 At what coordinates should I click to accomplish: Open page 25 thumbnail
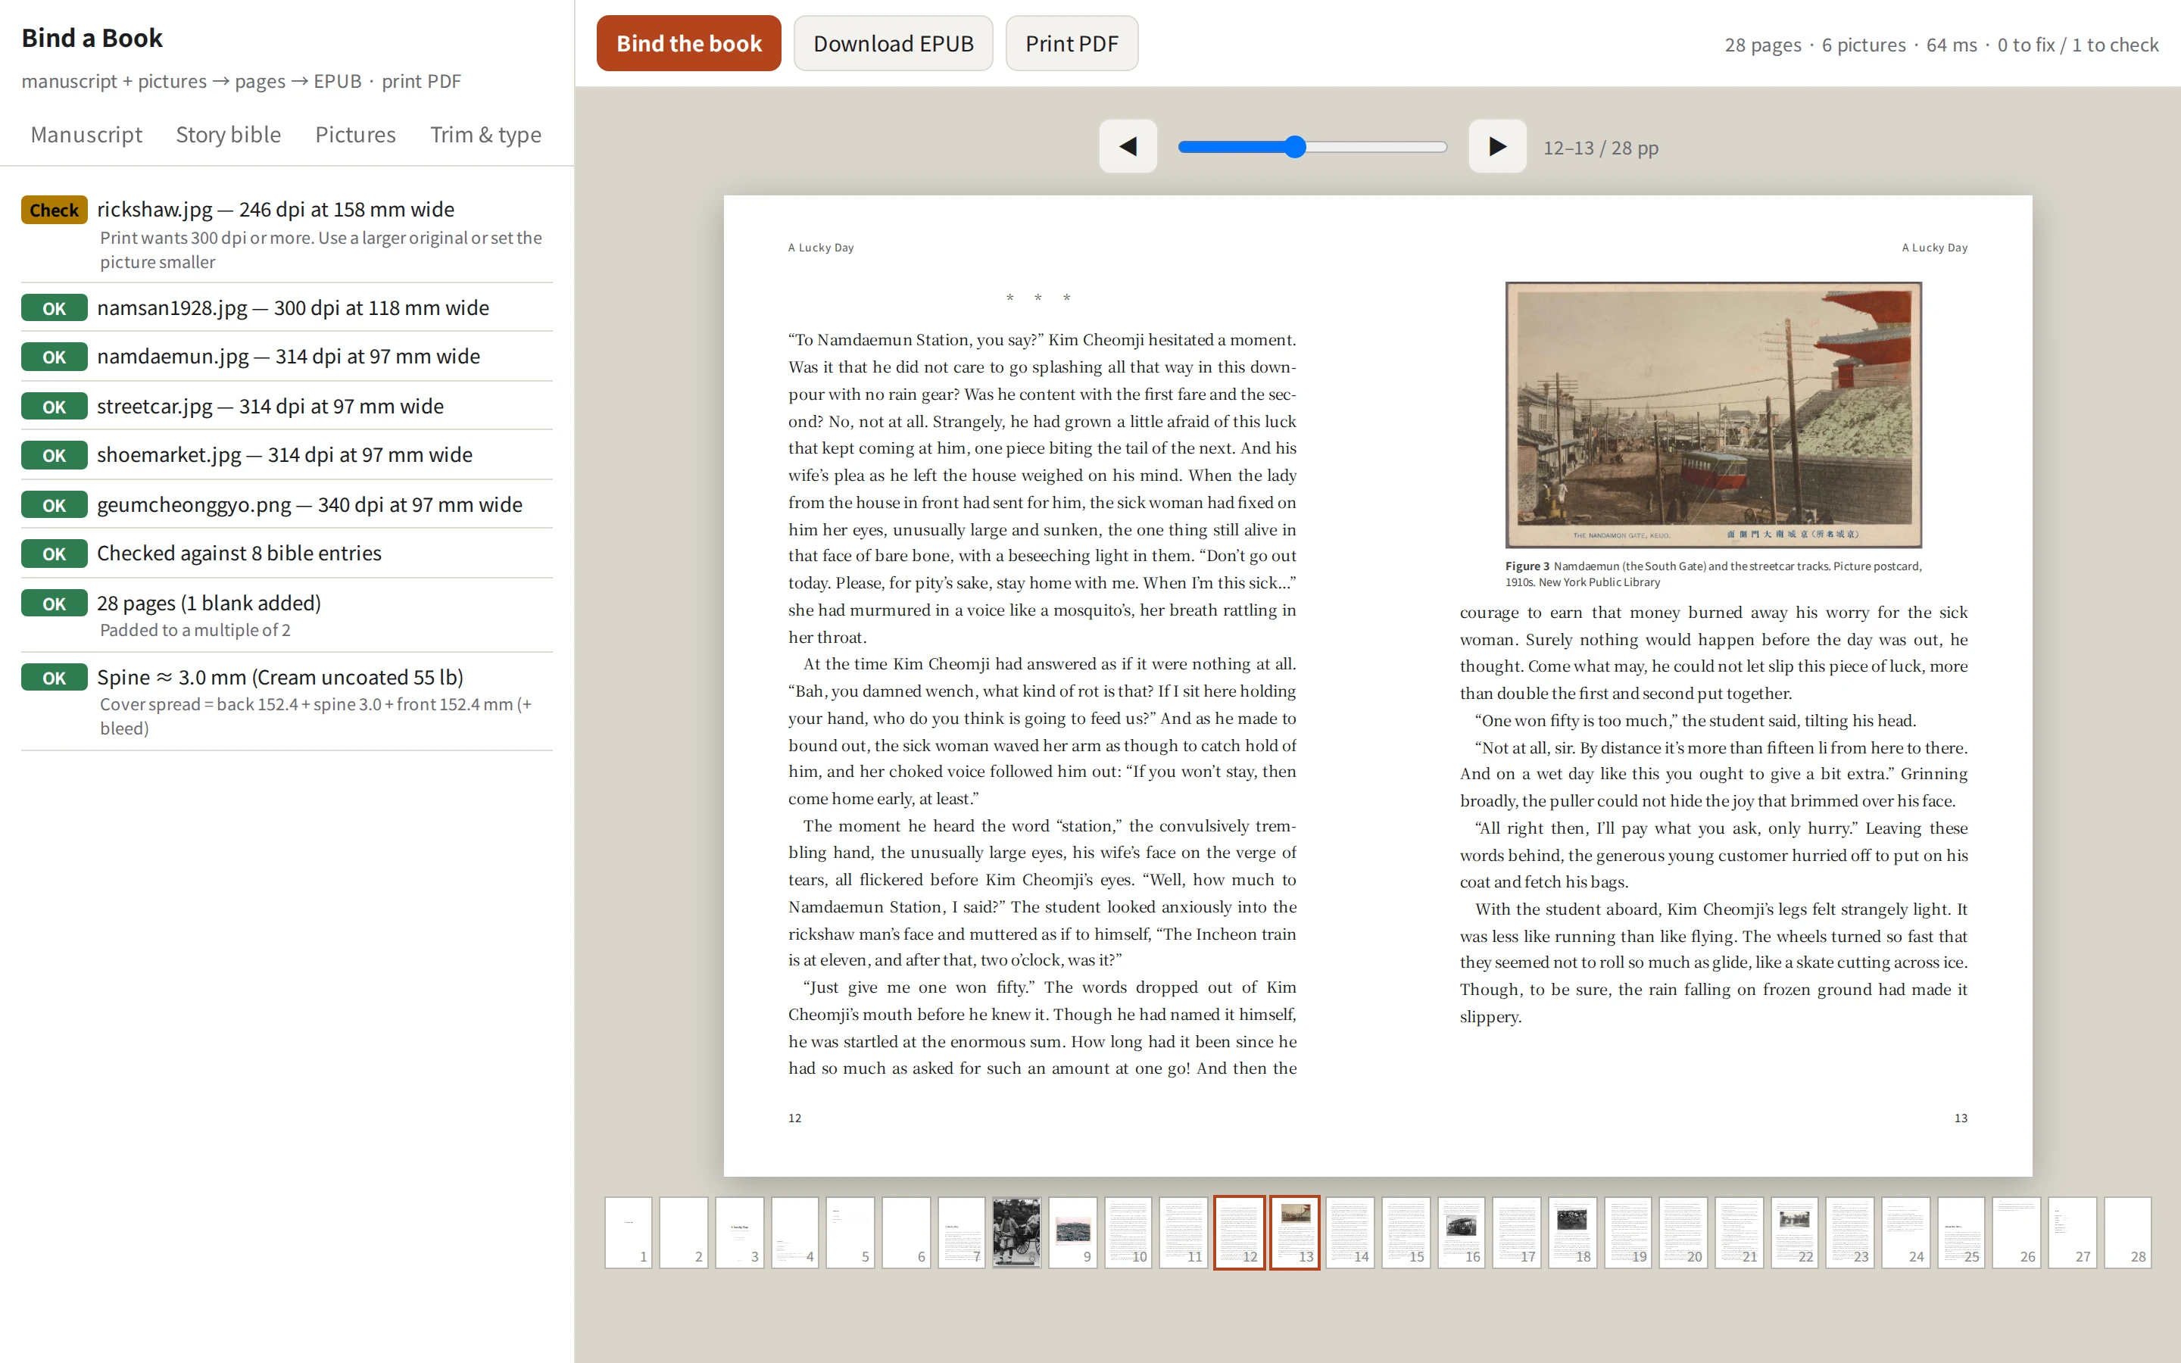tap(1961, 1232)
